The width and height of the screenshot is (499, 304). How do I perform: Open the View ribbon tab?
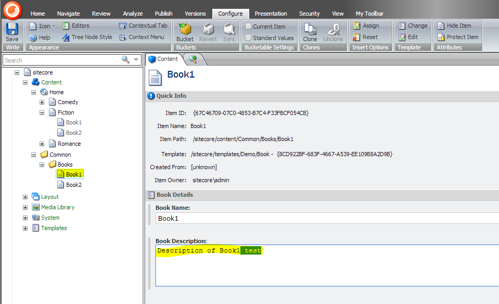click(338, 14)
